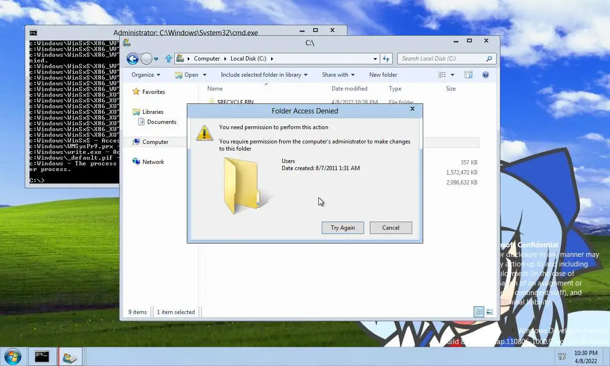Expand arrow after Local Disk (C:) breadcrumb
The height and width of the screenshot is (366, 610).
272,59
